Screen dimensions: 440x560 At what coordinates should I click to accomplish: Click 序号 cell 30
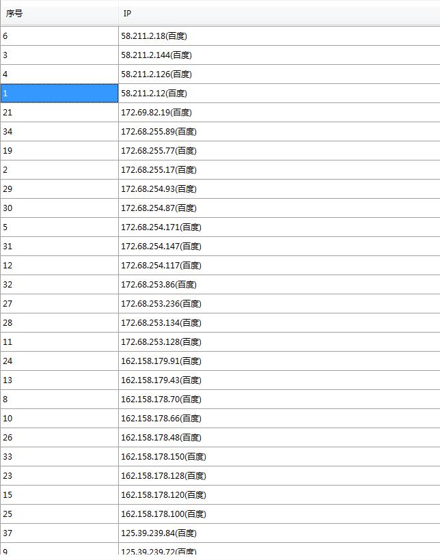click(59, 208)
